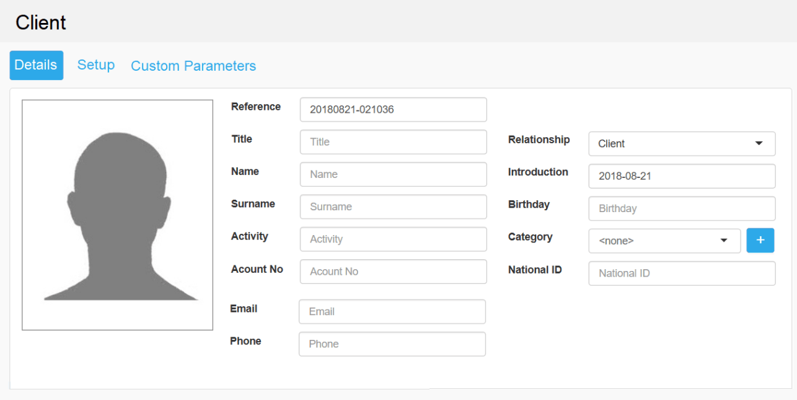Click the Introduction label
This screenshot has height=400, width=797.
[538, 172]
